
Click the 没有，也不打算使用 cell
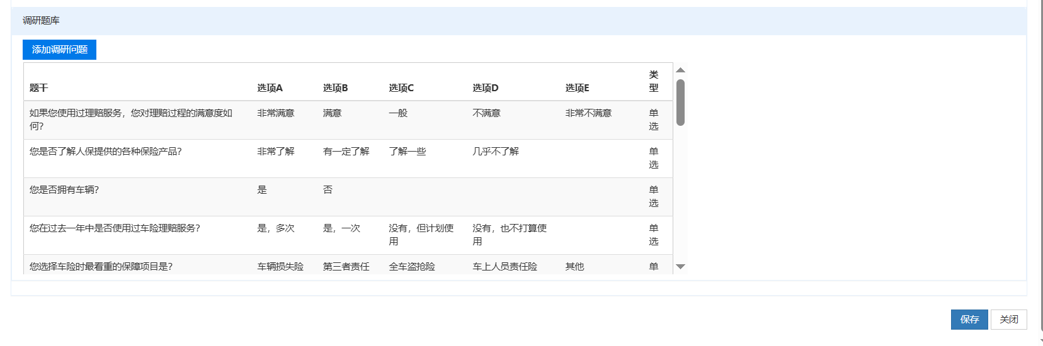coord(510,235)
